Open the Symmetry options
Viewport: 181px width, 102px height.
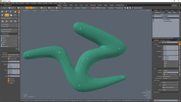click(76, 8)
